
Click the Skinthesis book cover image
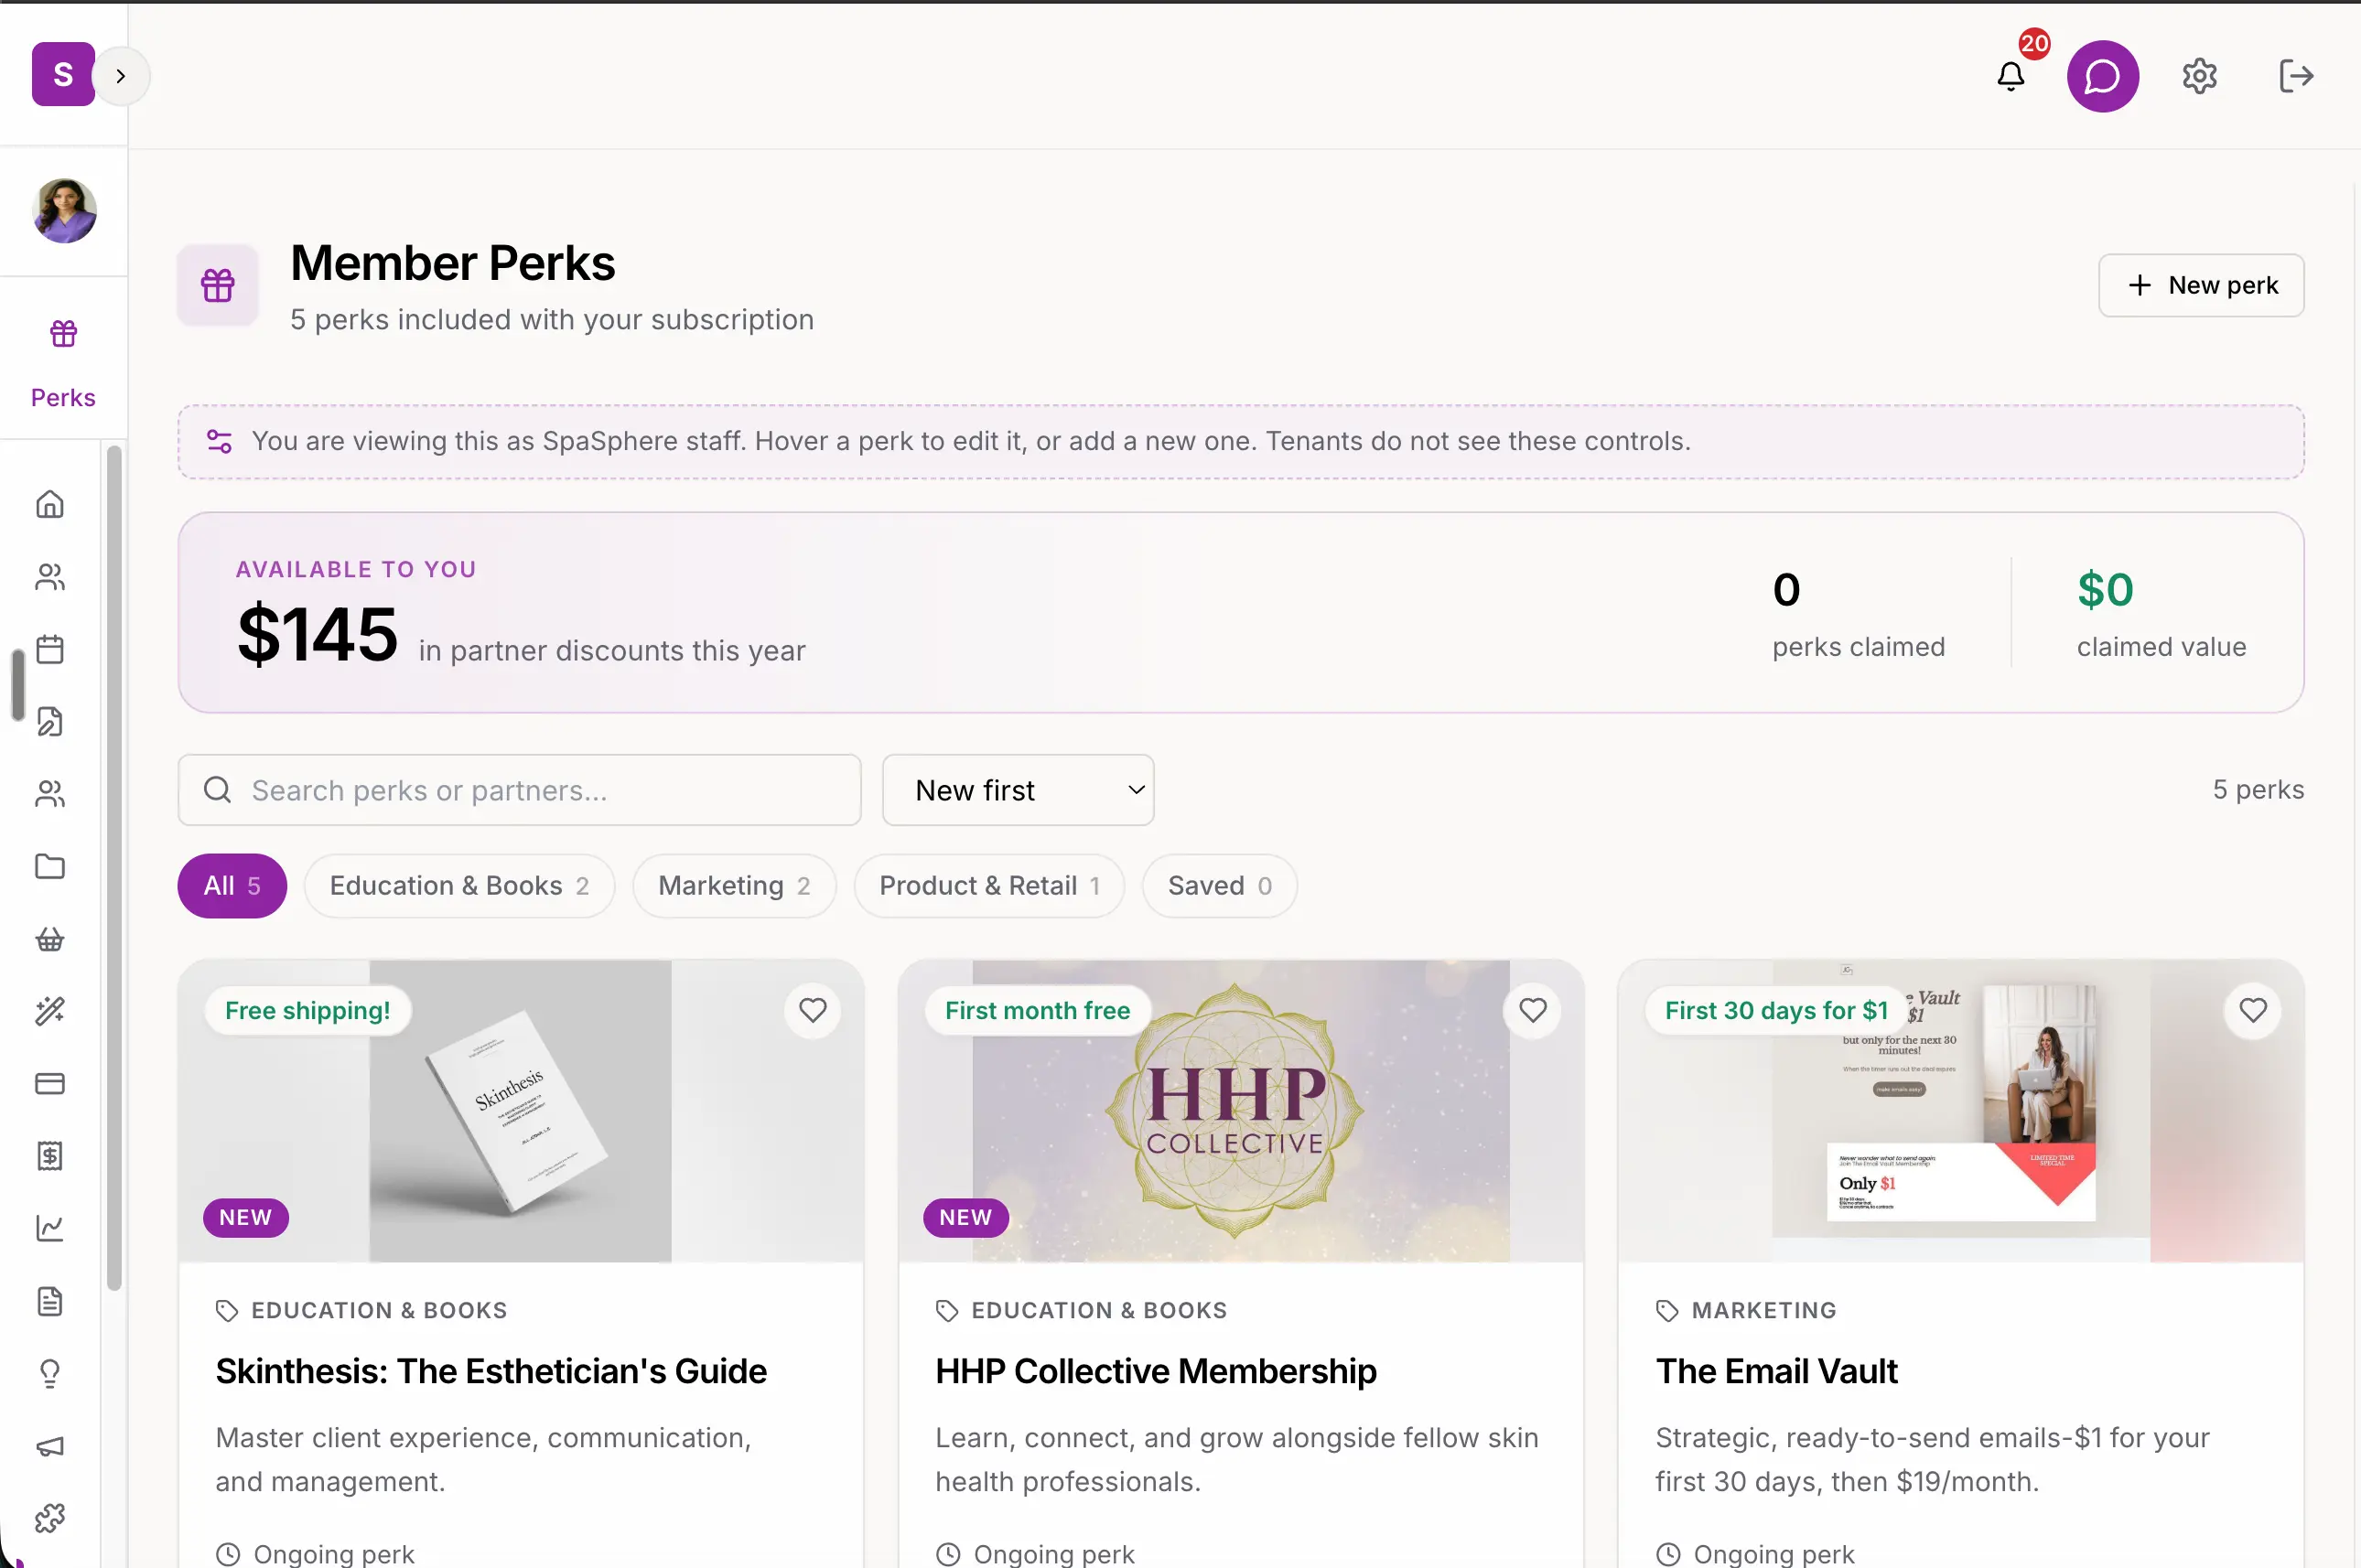click(520, 1111)
